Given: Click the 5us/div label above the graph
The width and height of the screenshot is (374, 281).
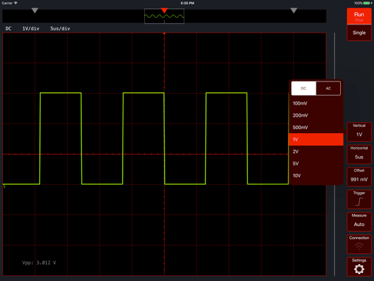Looking at the screenshot, I should [60, 29].
